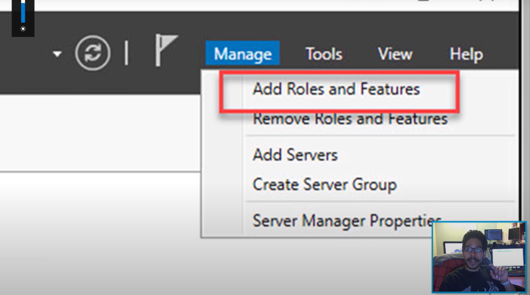
Task: Choose Remove Roles and Features
Action: coord(350,120)
